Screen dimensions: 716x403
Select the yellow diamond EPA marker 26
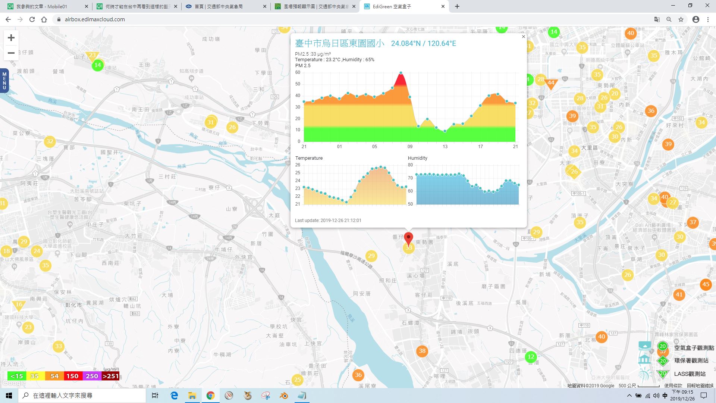[x=574, y=172]
